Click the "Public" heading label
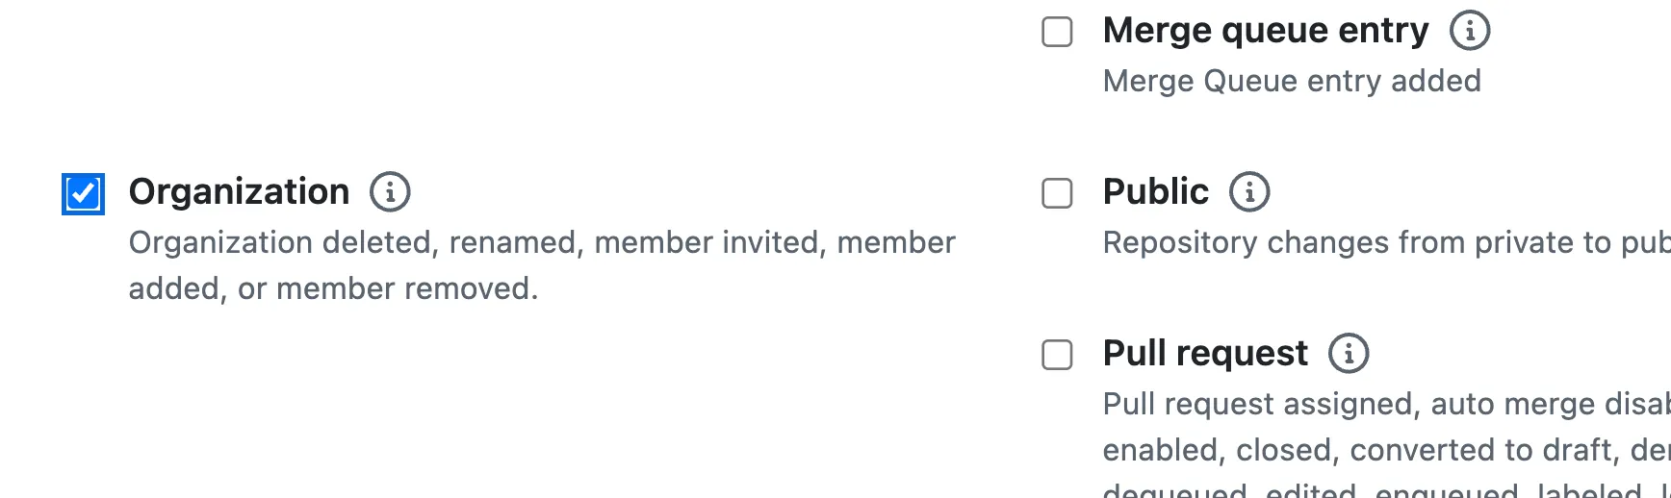 [1155, 192]
